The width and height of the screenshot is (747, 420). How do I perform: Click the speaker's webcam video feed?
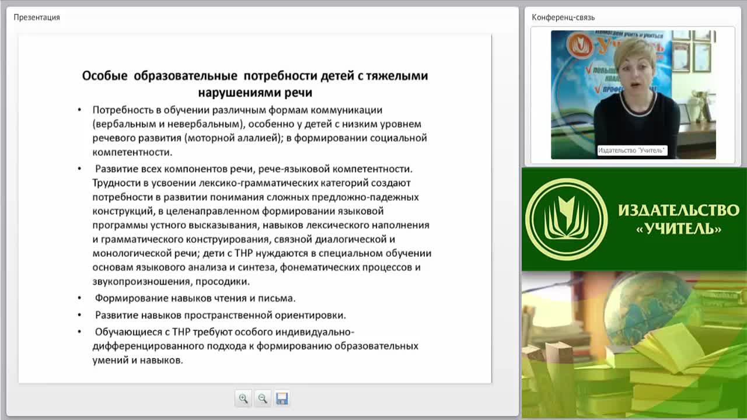point(633,94)
